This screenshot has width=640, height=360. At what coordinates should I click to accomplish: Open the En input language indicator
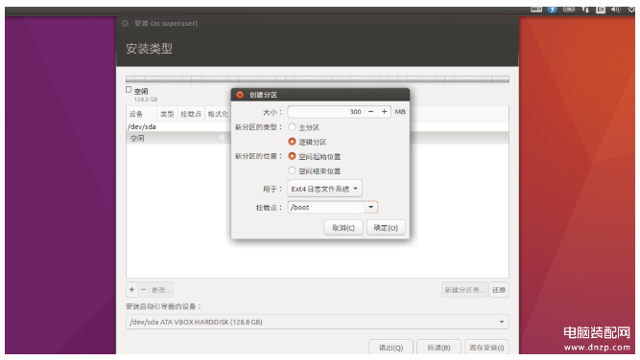pyautogui.click(x=601, y=10)
